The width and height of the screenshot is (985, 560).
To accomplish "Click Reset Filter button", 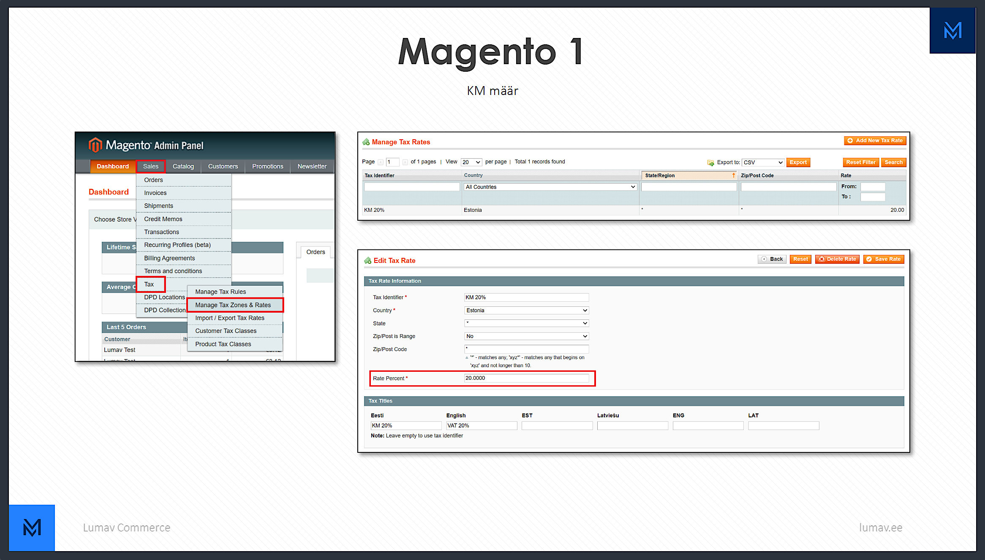I will click(861, 162).
